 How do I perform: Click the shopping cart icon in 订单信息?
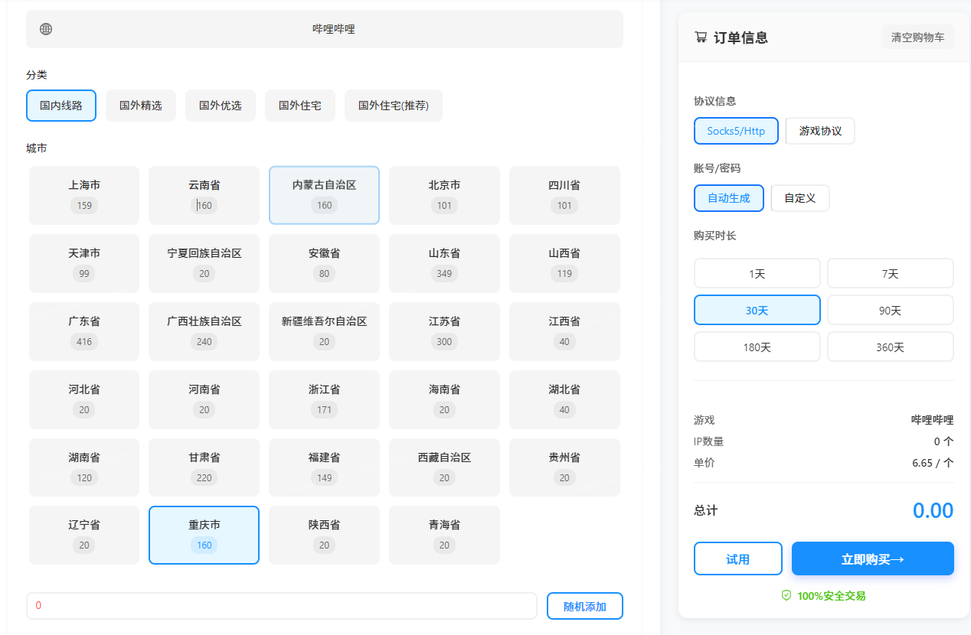(700, 36)
